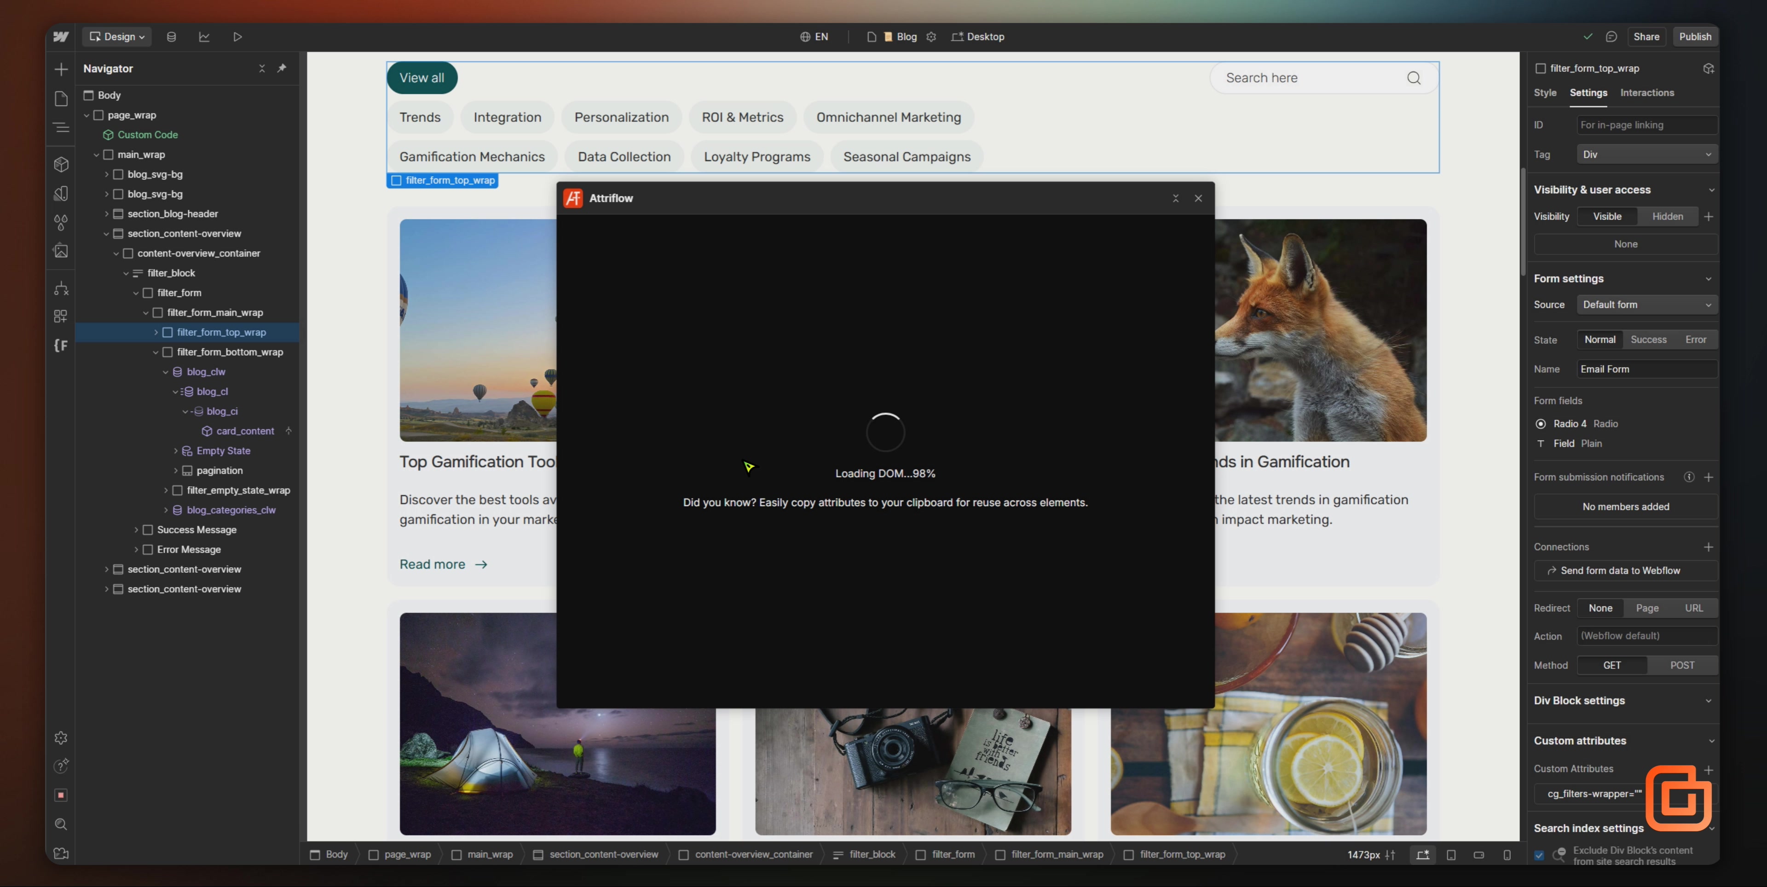The image size is (1767, 887).
Task: Switch to the Interactions tab
Action: point(1646,93)
